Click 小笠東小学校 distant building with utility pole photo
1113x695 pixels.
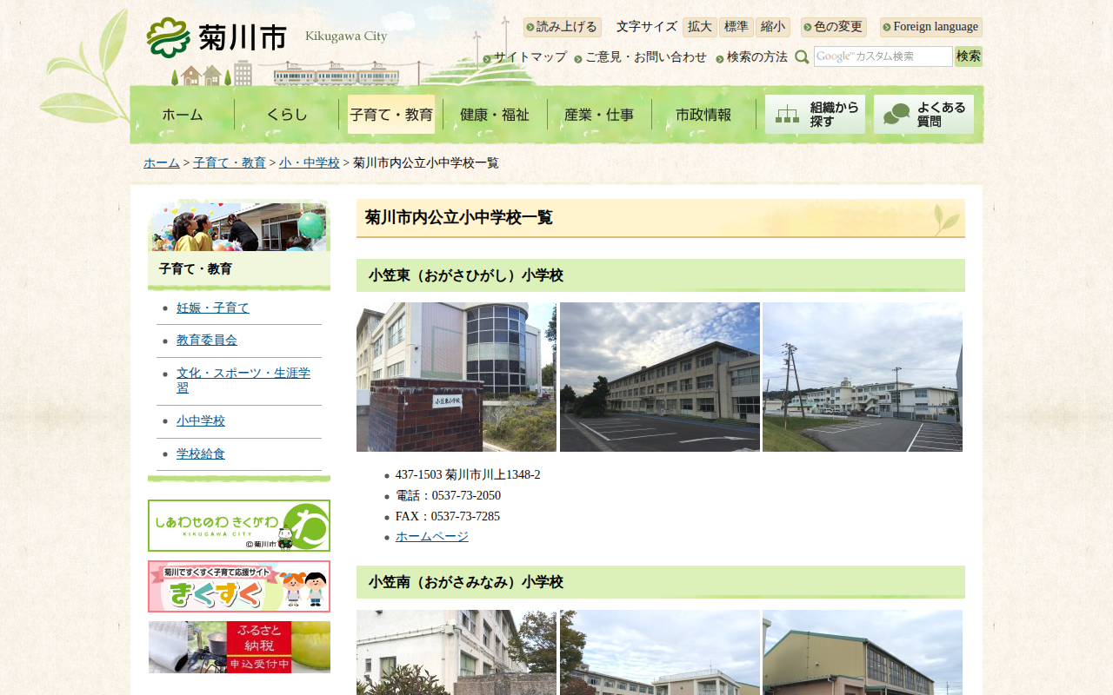coord(863,377)
